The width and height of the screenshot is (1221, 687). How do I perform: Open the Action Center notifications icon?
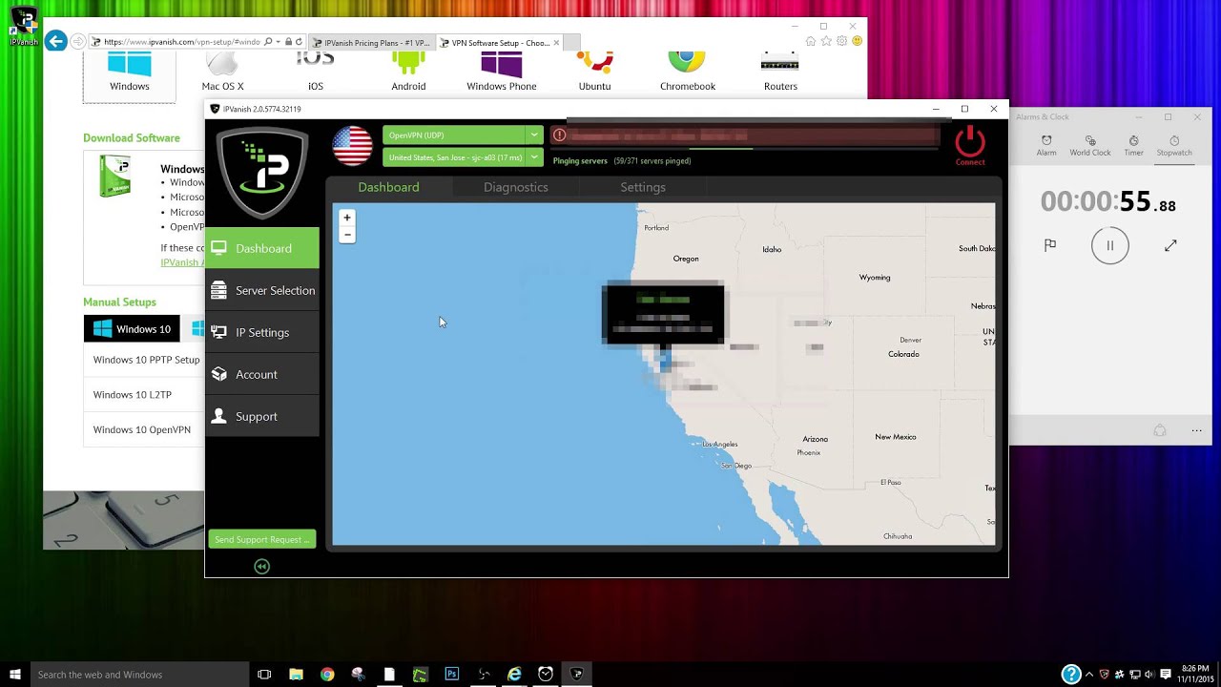[x=1165, y=675]
